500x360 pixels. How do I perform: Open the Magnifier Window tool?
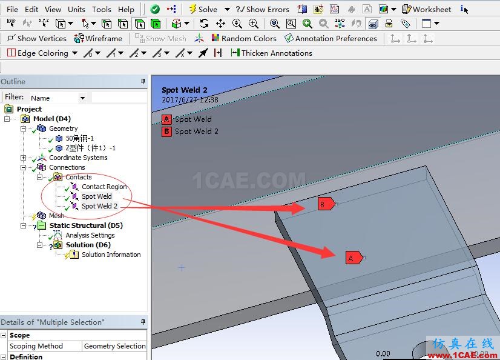click(x=291, y=23)
